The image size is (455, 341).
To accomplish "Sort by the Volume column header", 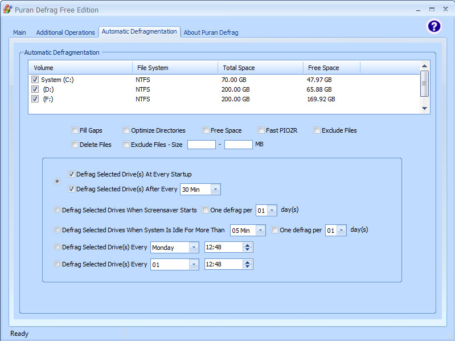I will click(x=81, y=68).
